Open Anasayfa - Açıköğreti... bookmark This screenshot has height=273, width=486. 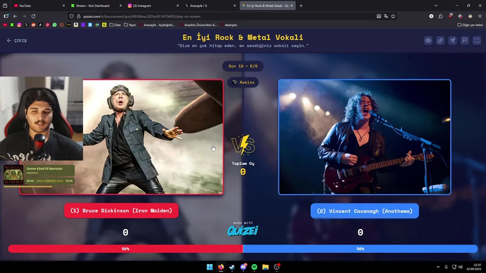click(x=157, y=25)
